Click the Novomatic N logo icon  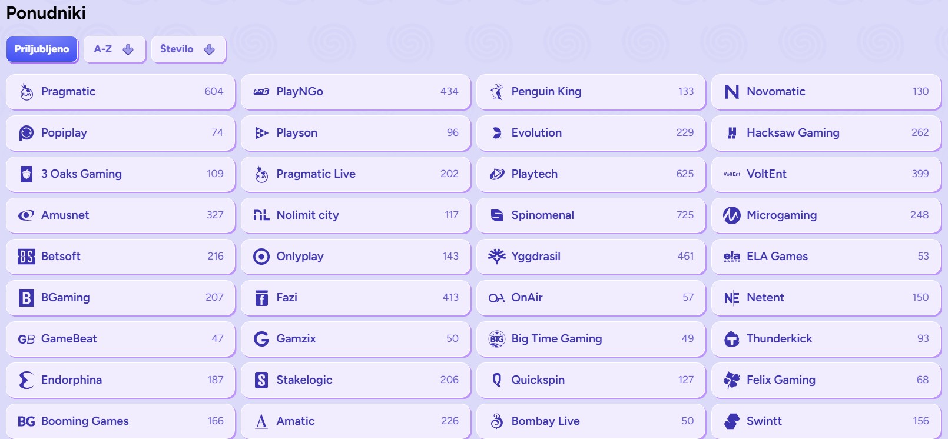tap(732, 92)
